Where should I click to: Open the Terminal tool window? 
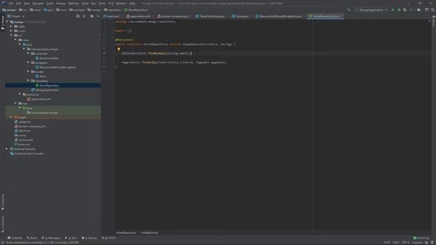(15, 238)
